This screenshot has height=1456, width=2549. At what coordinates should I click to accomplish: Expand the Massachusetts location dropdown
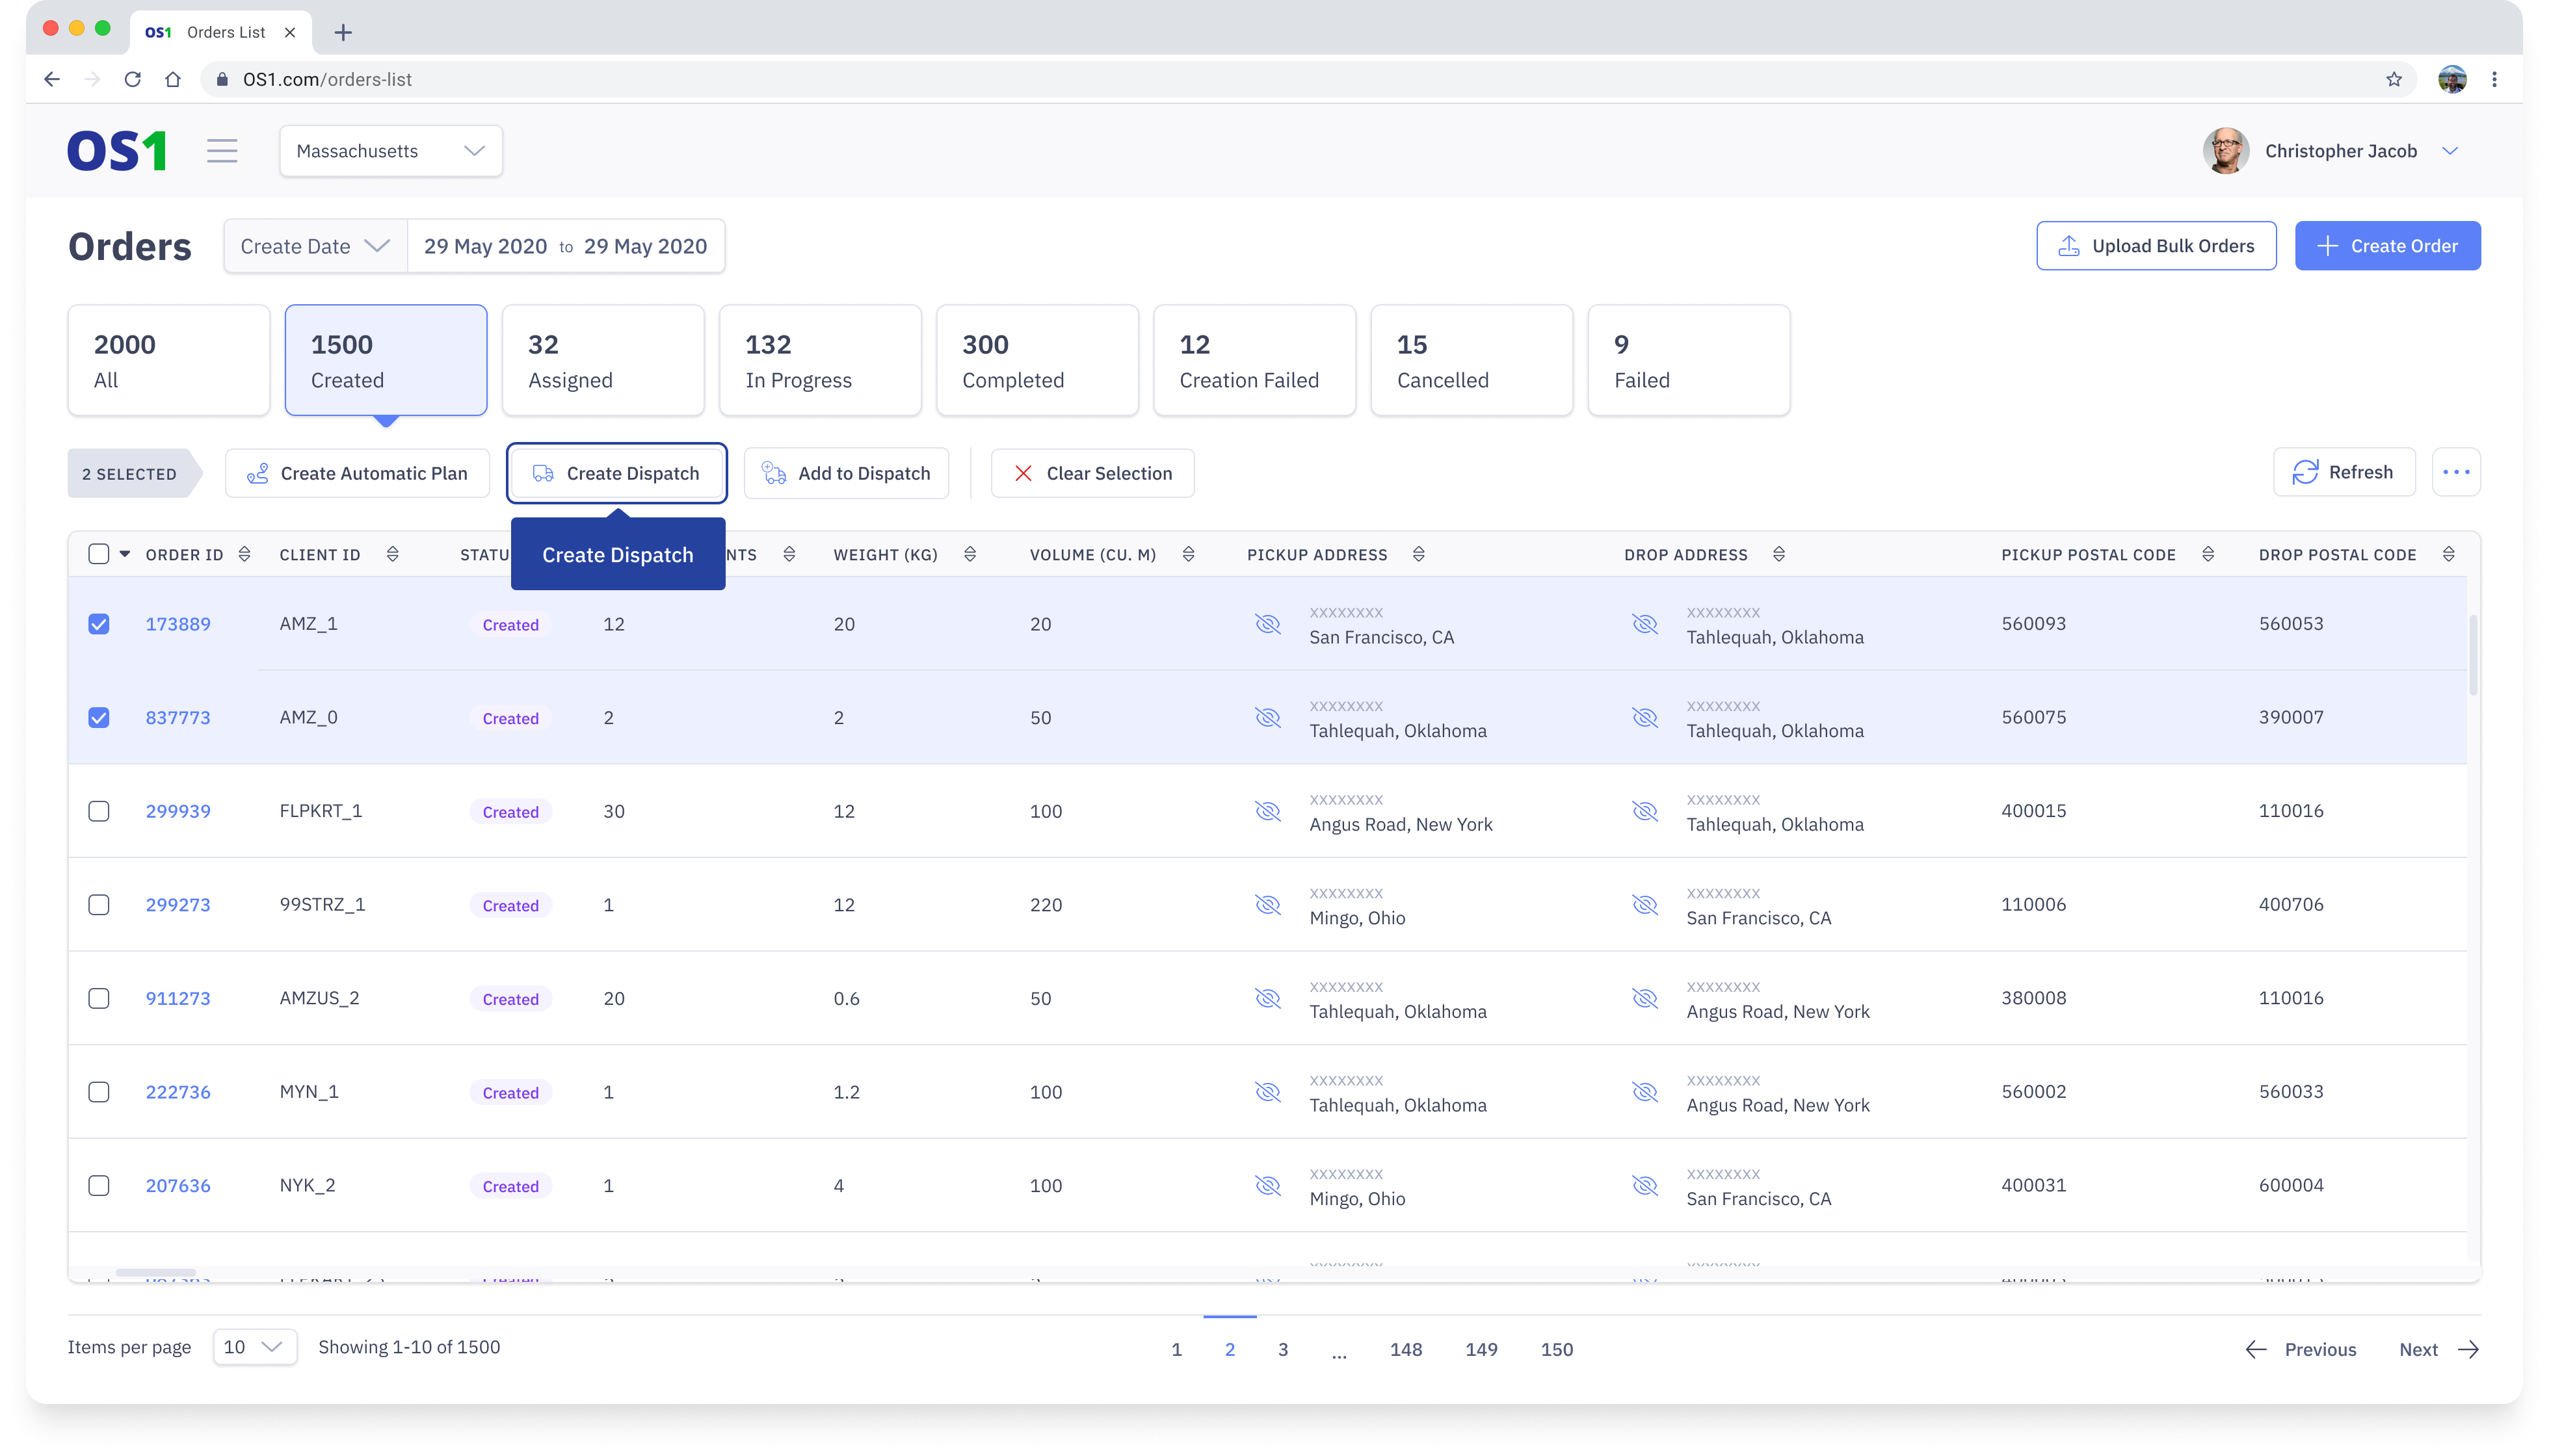[x=390, y=151]
